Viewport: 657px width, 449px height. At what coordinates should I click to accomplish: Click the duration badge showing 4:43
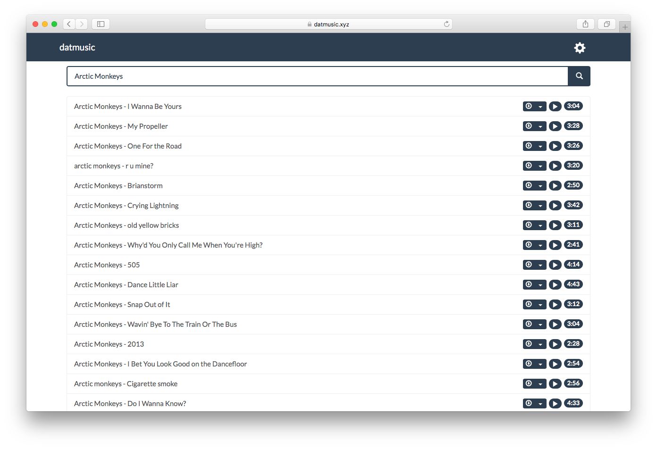point(573,284)
